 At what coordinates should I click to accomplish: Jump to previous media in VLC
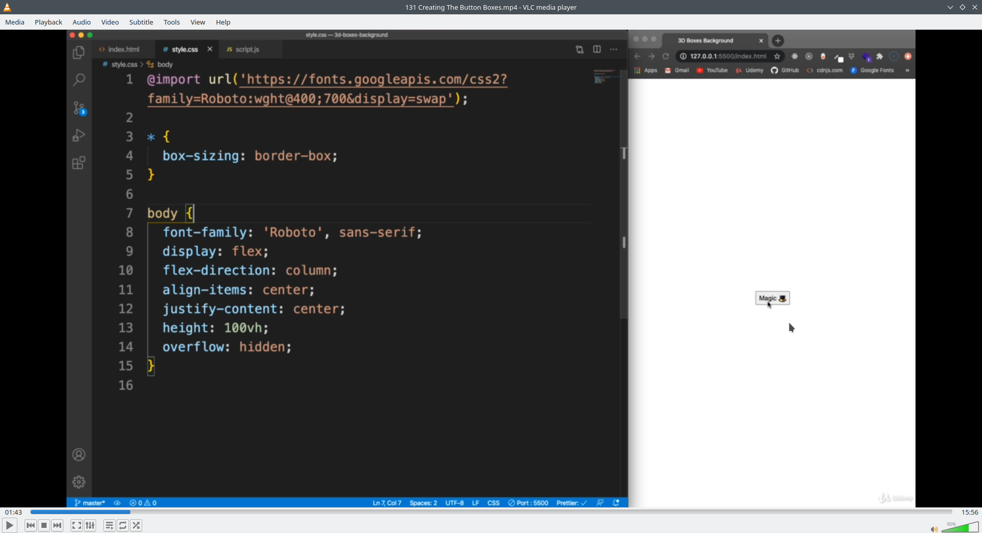pos(31,525)
